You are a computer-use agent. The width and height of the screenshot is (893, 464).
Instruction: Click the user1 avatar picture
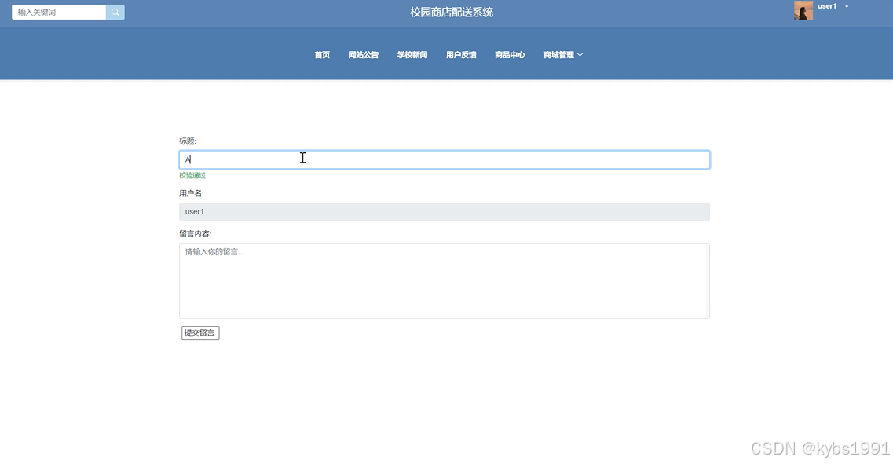pyautogui.click(x=803, y=10)
